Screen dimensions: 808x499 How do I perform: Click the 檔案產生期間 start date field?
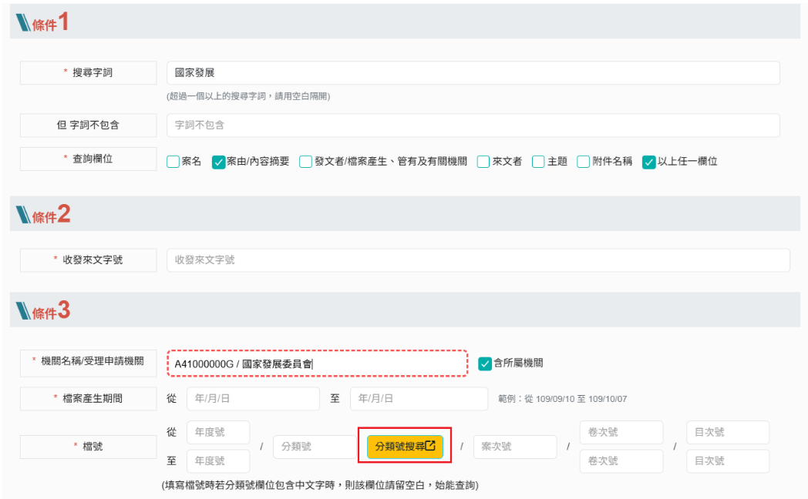(252, 399)
